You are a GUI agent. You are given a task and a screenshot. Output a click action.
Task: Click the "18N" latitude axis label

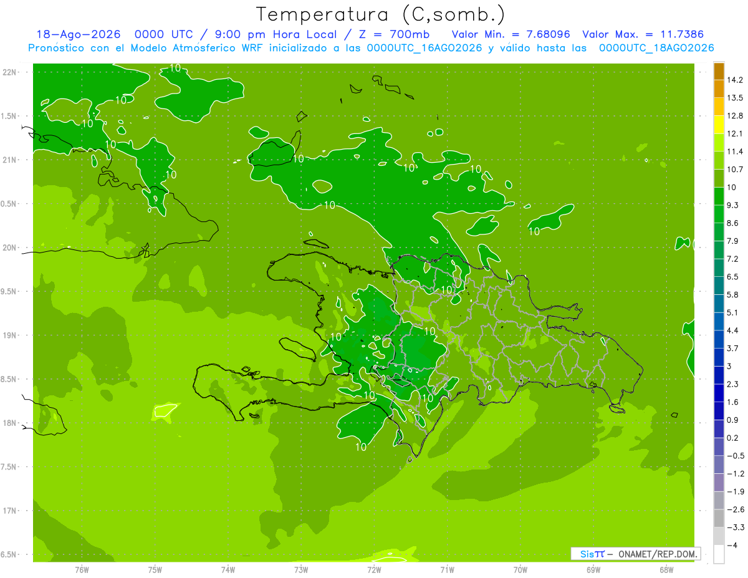click(x=10, y=423)
